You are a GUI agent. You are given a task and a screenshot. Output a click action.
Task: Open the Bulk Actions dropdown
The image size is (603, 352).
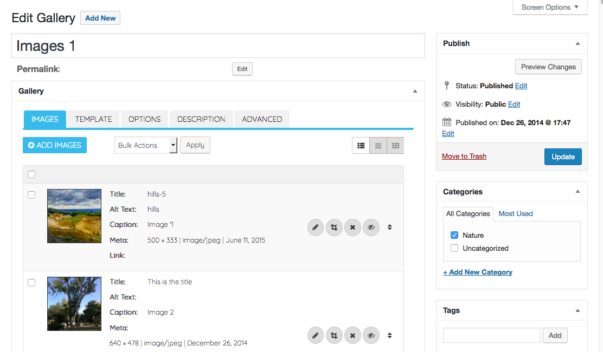point(146,145)
